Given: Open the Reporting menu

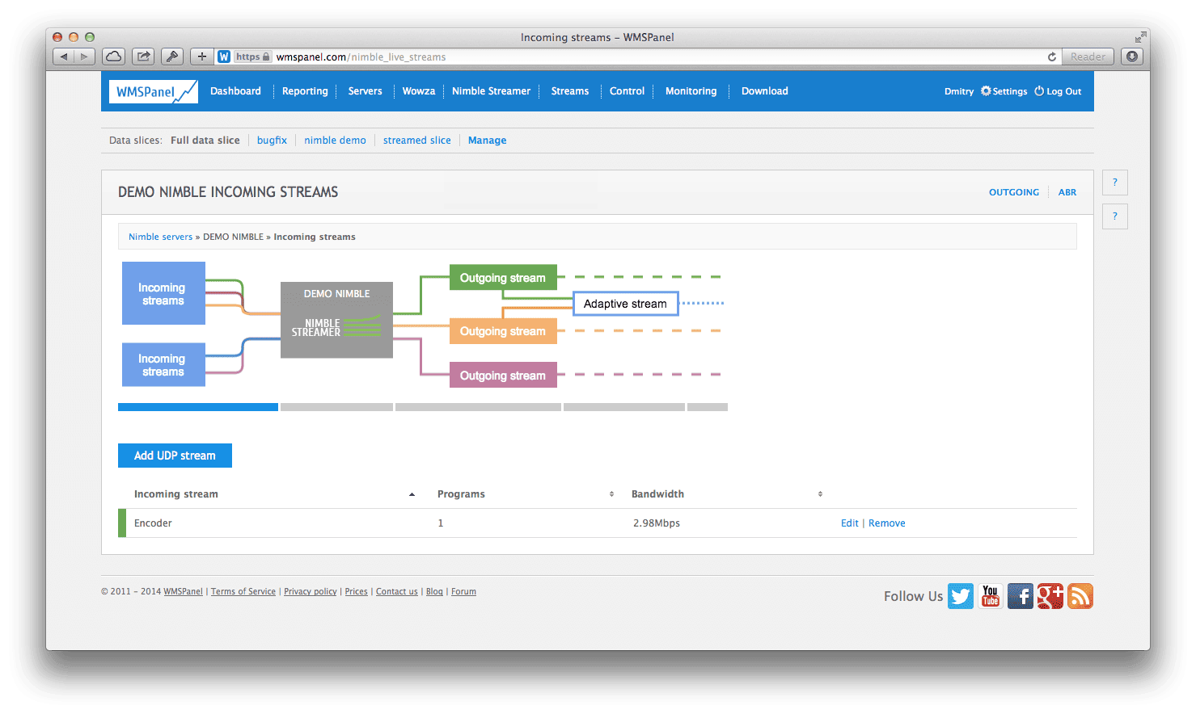Looking at the screenshot, I should [x=305, y=91].
